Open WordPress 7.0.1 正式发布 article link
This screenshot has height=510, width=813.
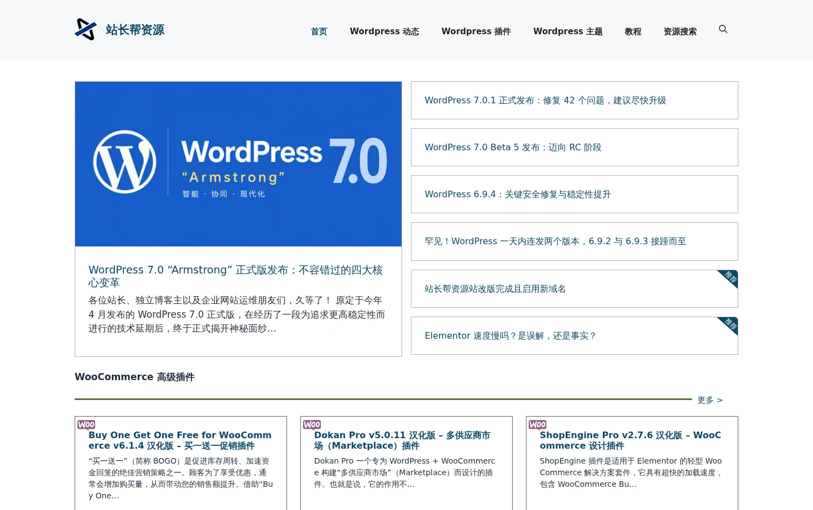545,101
